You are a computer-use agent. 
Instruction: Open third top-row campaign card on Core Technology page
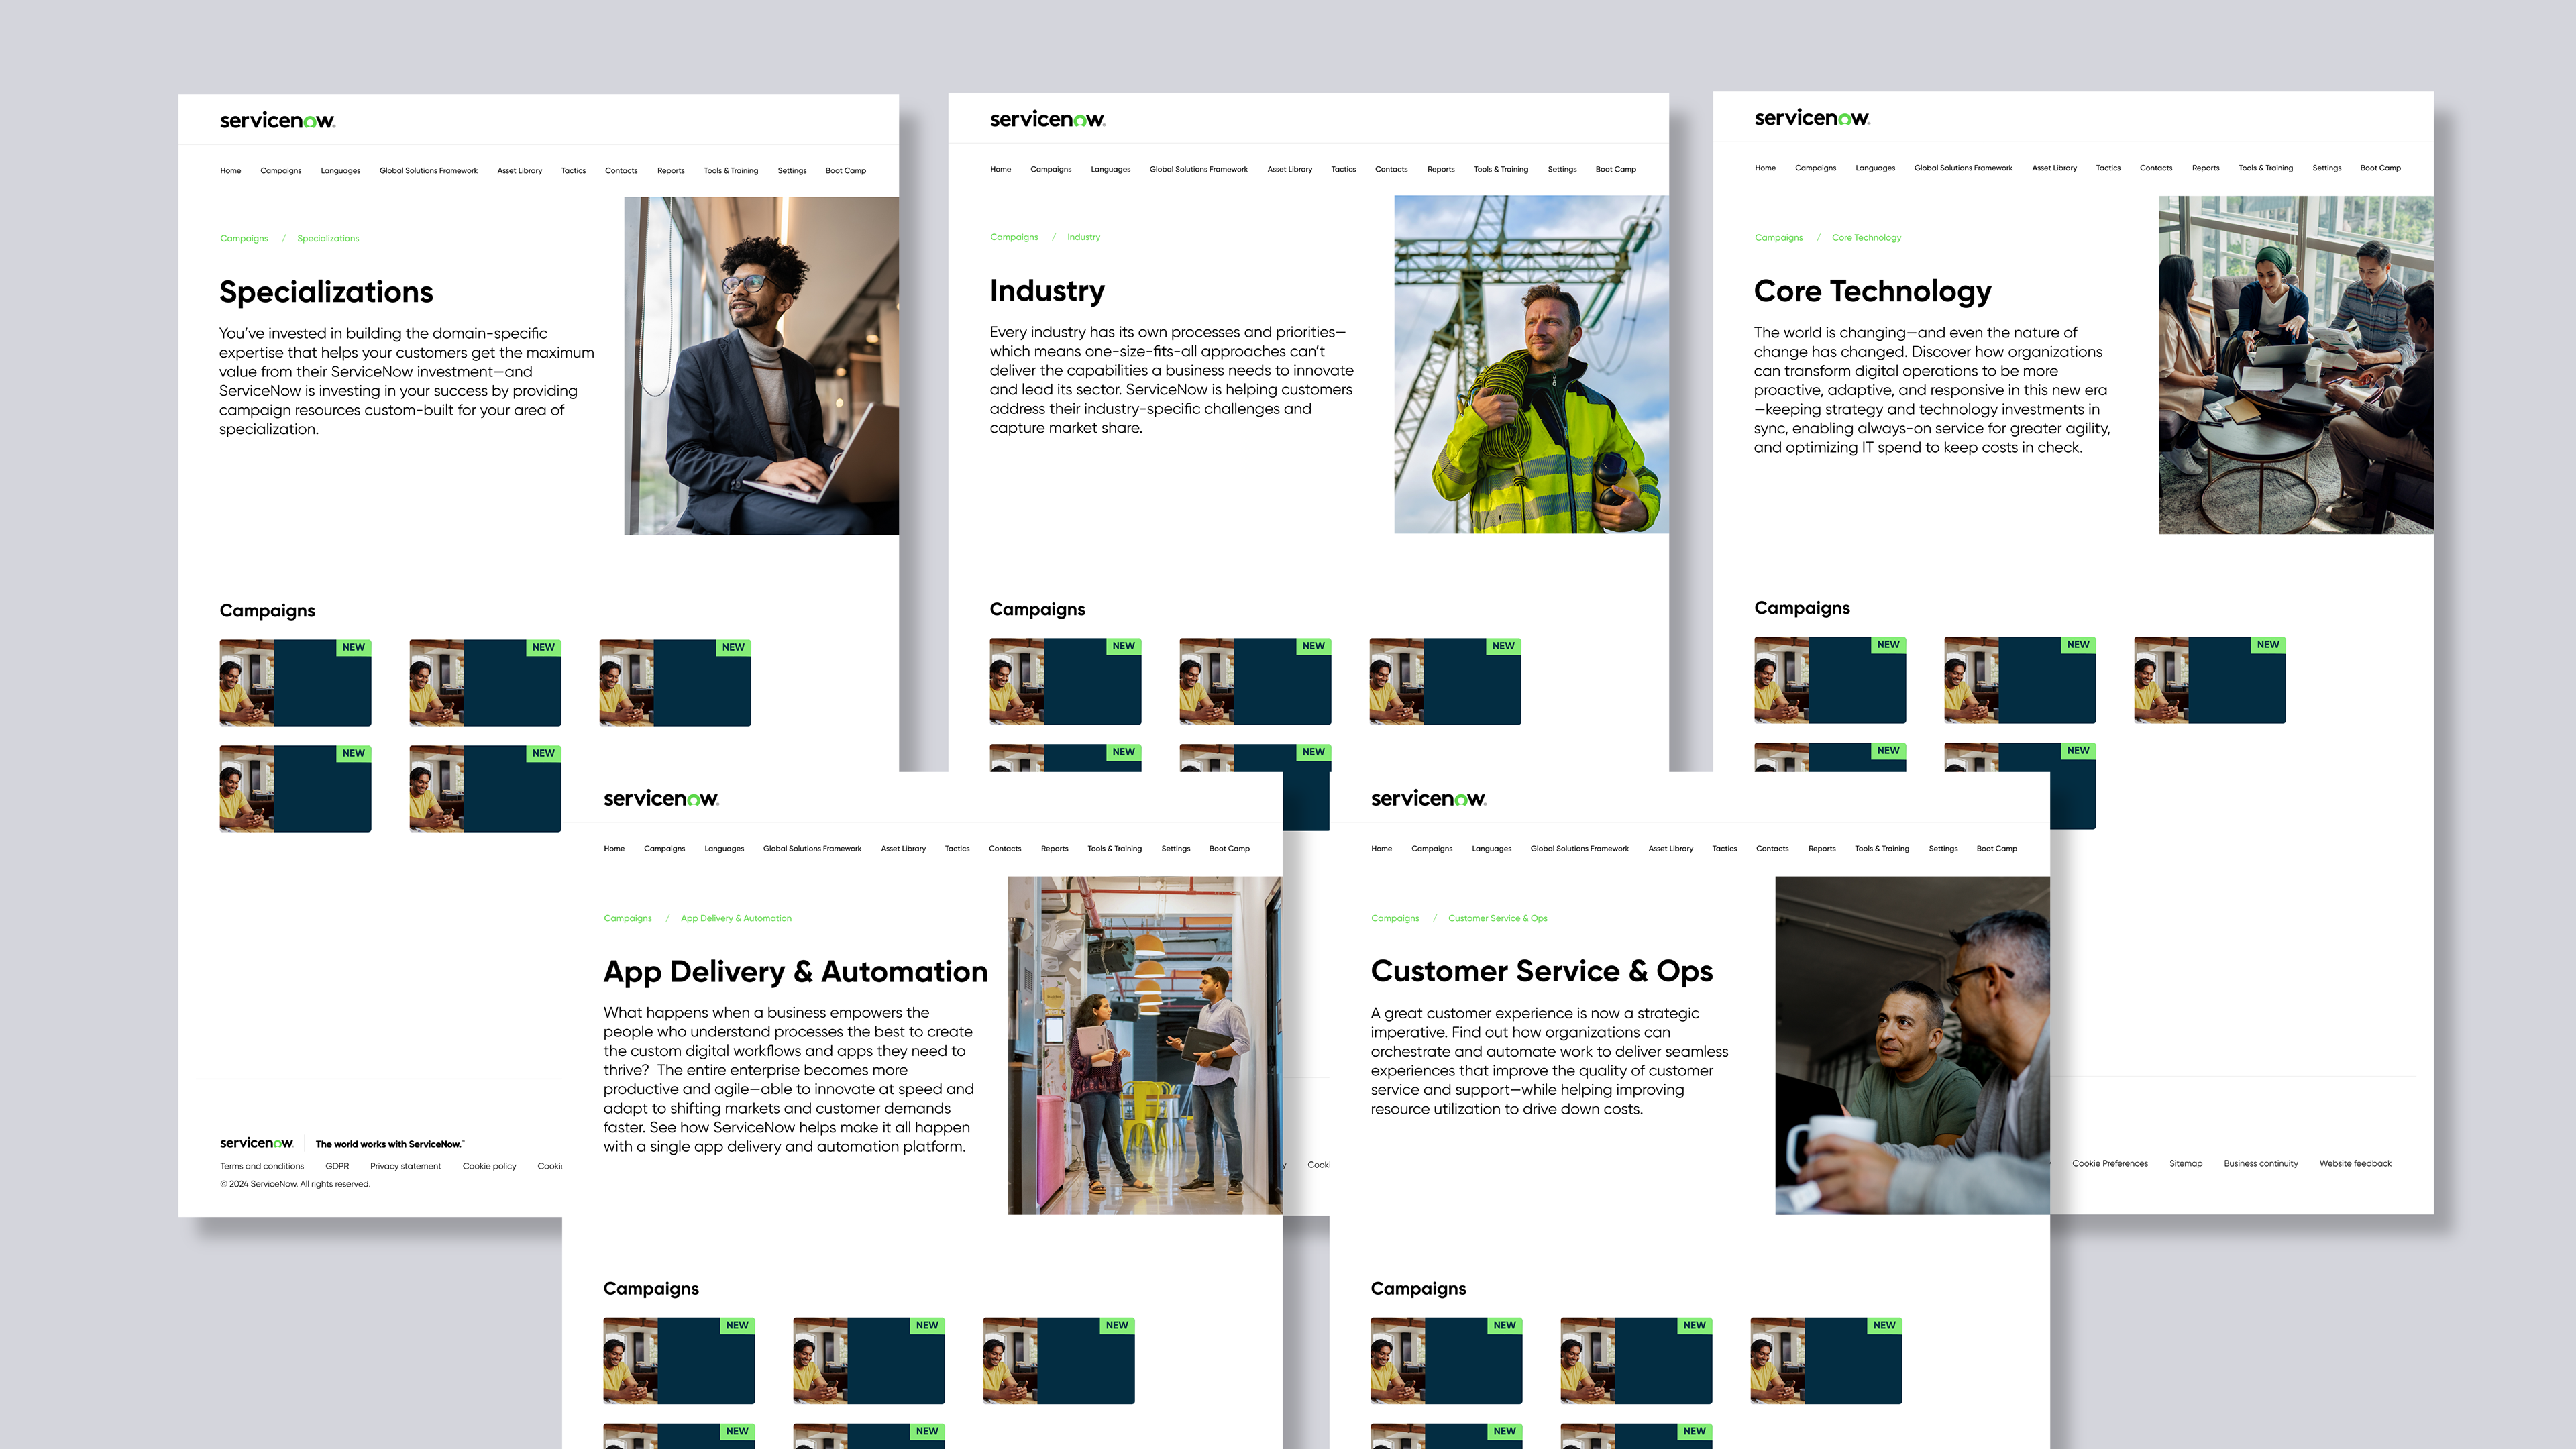2210,680
